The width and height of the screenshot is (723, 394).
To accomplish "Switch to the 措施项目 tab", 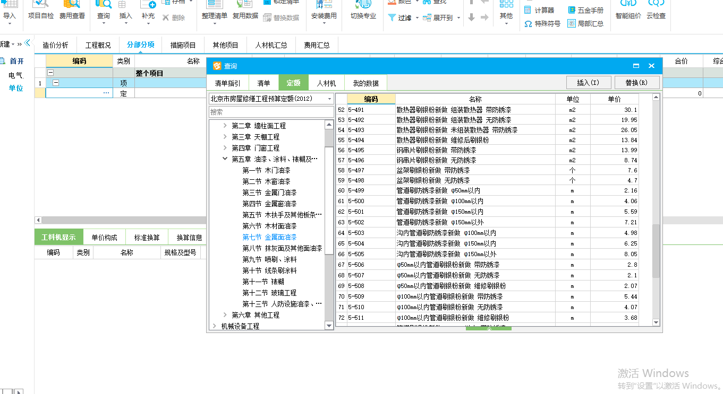I will [x=183, y=45].
